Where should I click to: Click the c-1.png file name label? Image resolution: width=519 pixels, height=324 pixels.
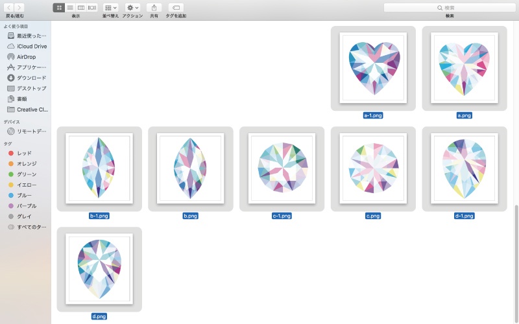(x=282, y=216)
